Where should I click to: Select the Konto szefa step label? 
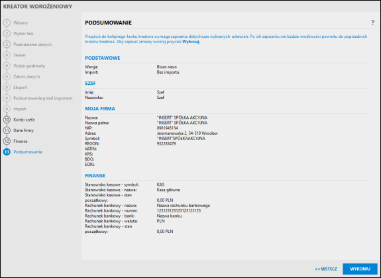click(24, 119)
